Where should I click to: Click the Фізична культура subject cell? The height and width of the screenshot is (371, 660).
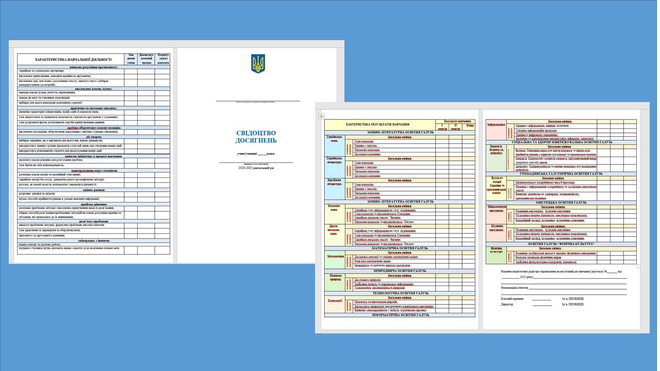pos(496,255)
